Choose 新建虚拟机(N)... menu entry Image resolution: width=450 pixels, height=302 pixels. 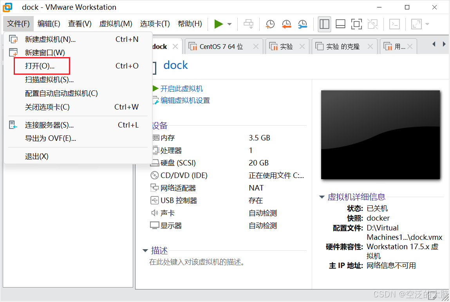pos(78,39)
